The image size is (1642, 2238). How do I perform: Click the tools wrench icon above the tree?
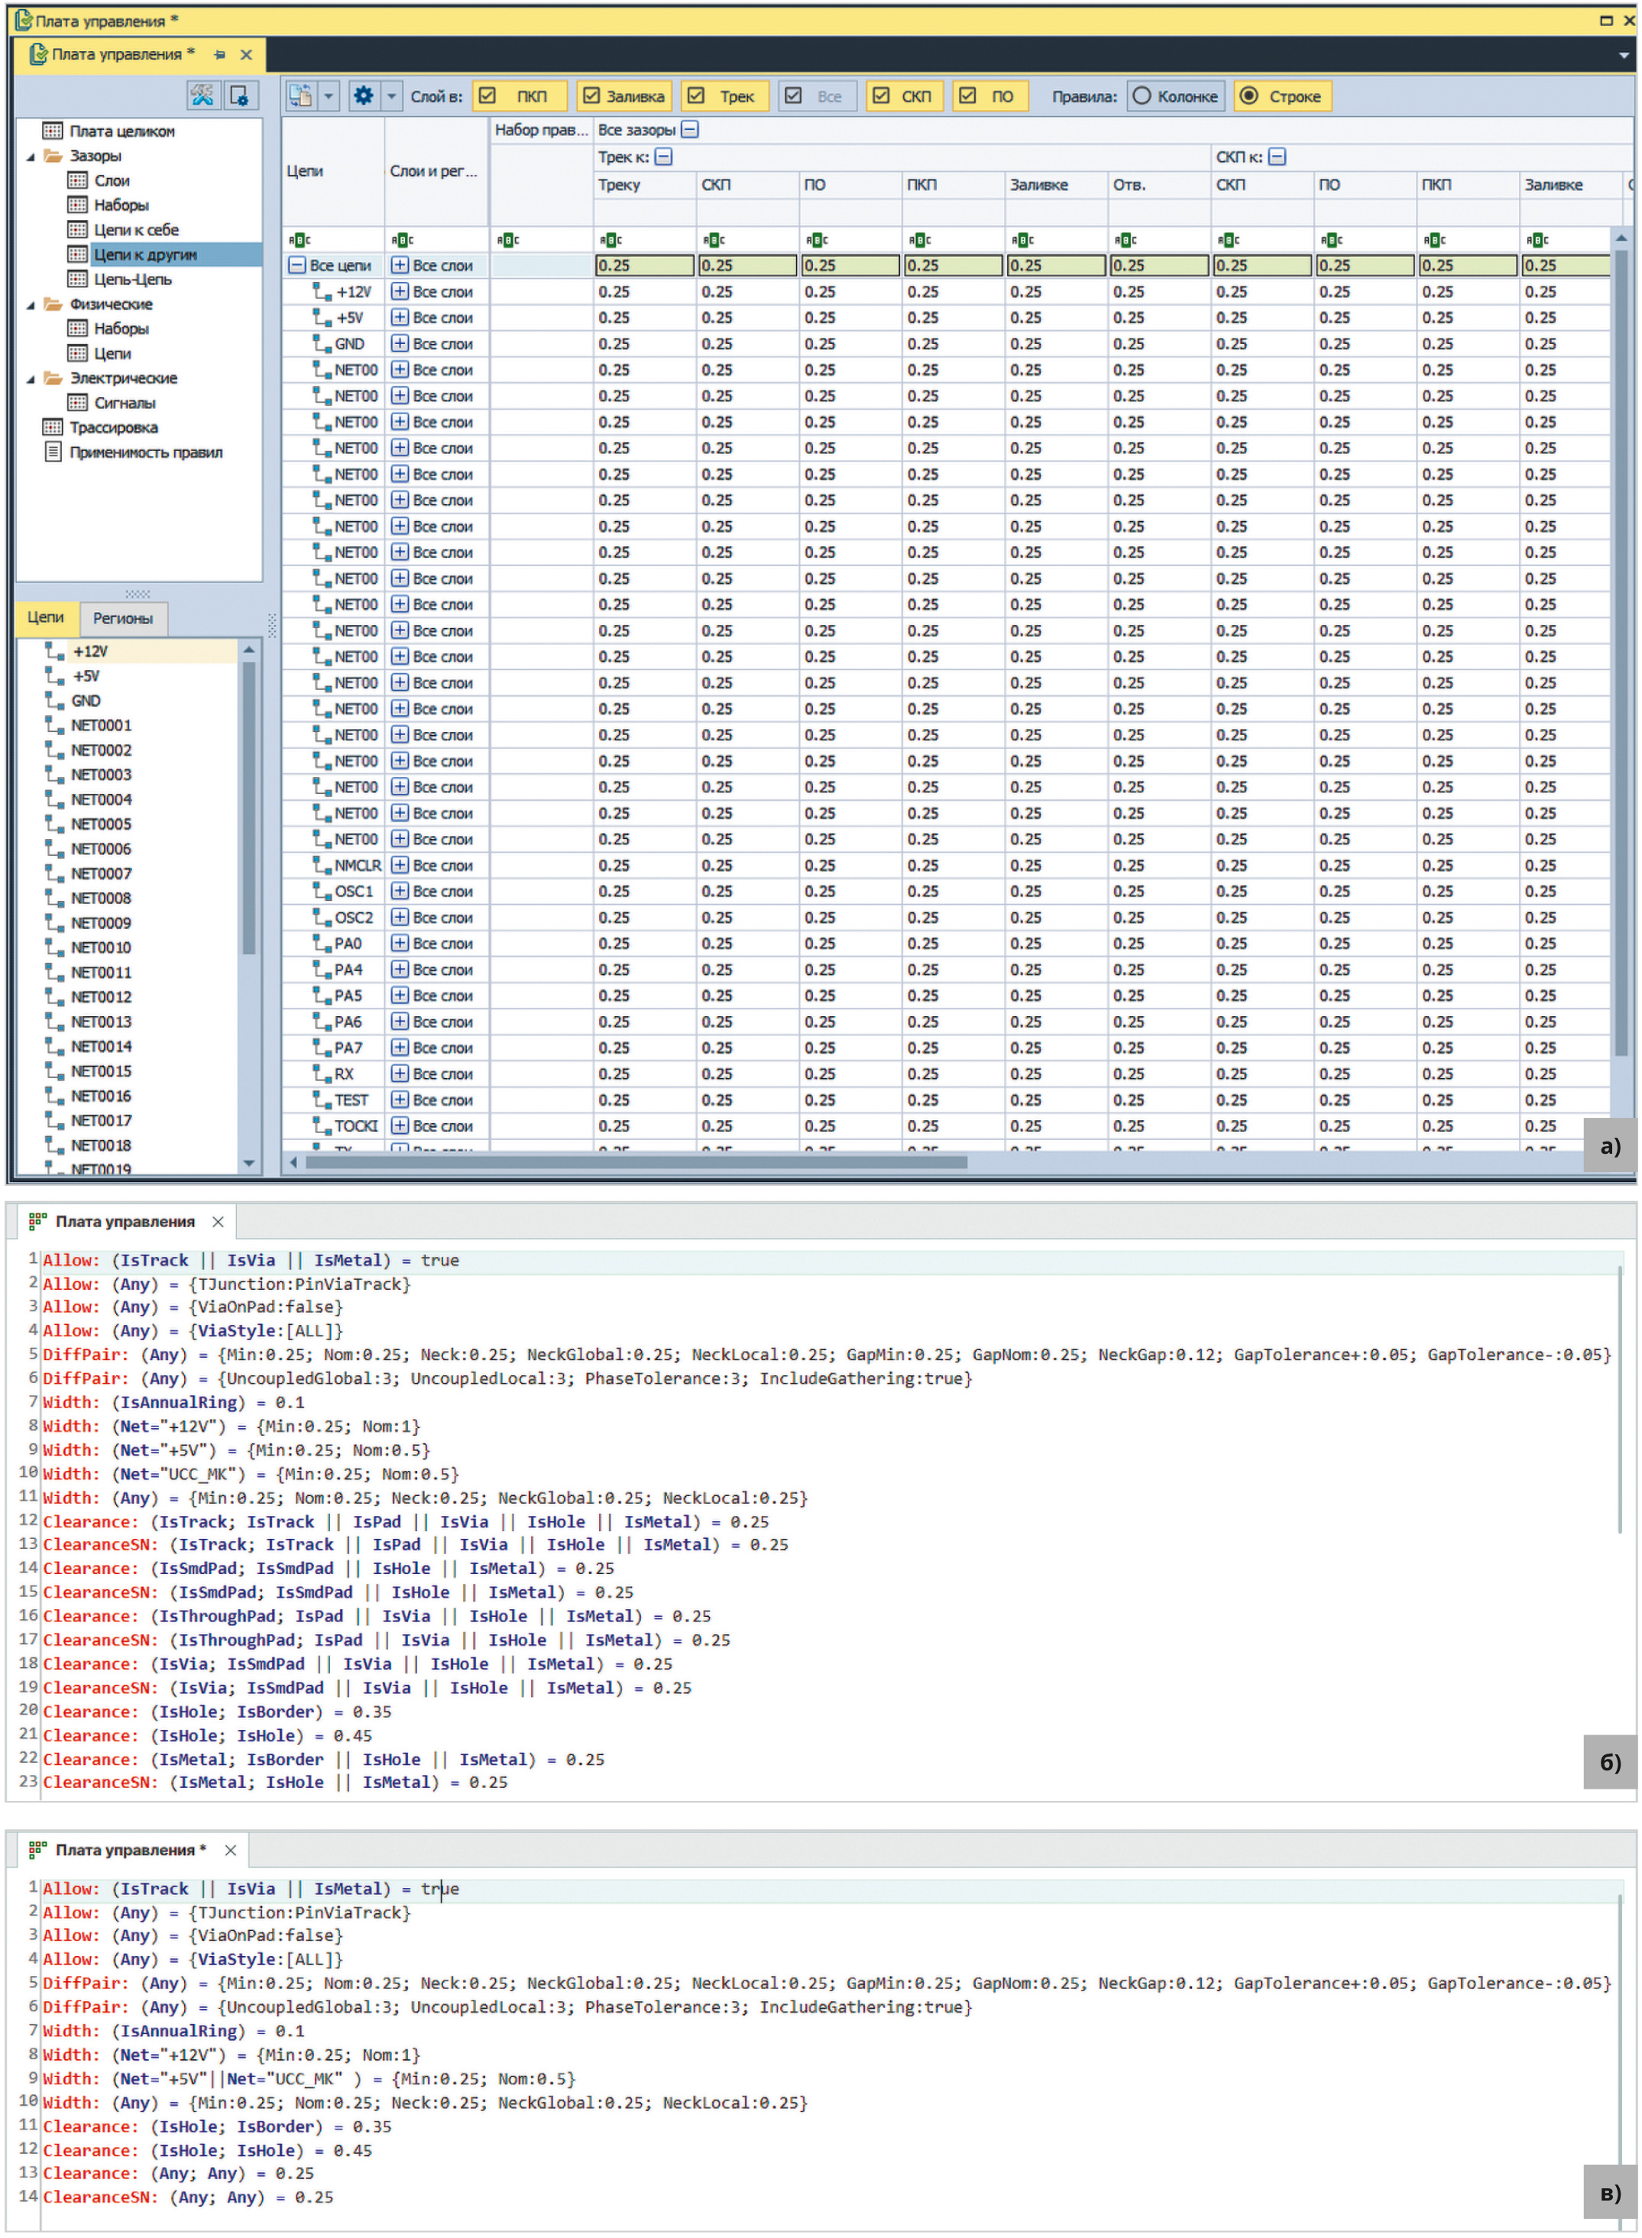202,96
